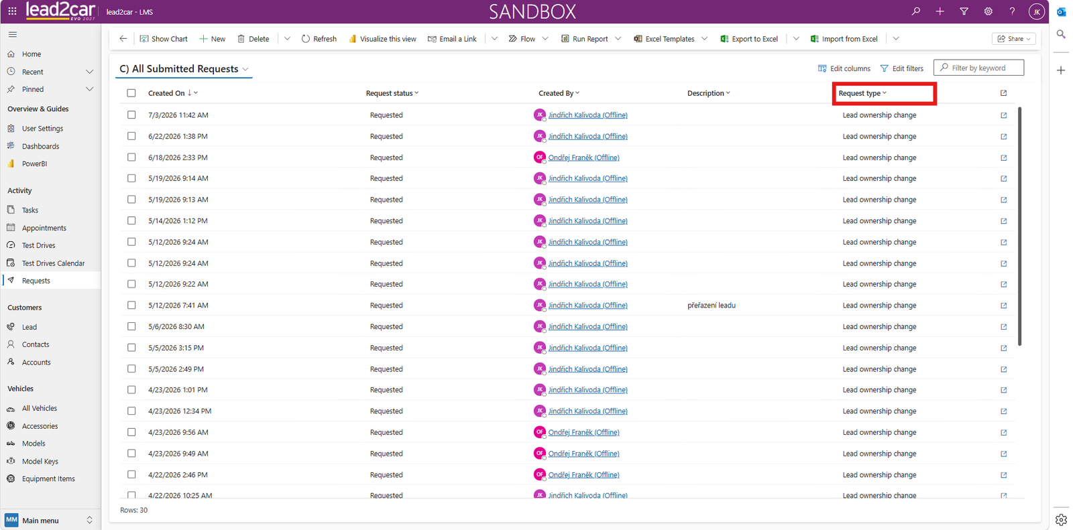The image size is (1073, 530).
Task: Expand the Request type column menu
Action: click(x=884, y=93)
